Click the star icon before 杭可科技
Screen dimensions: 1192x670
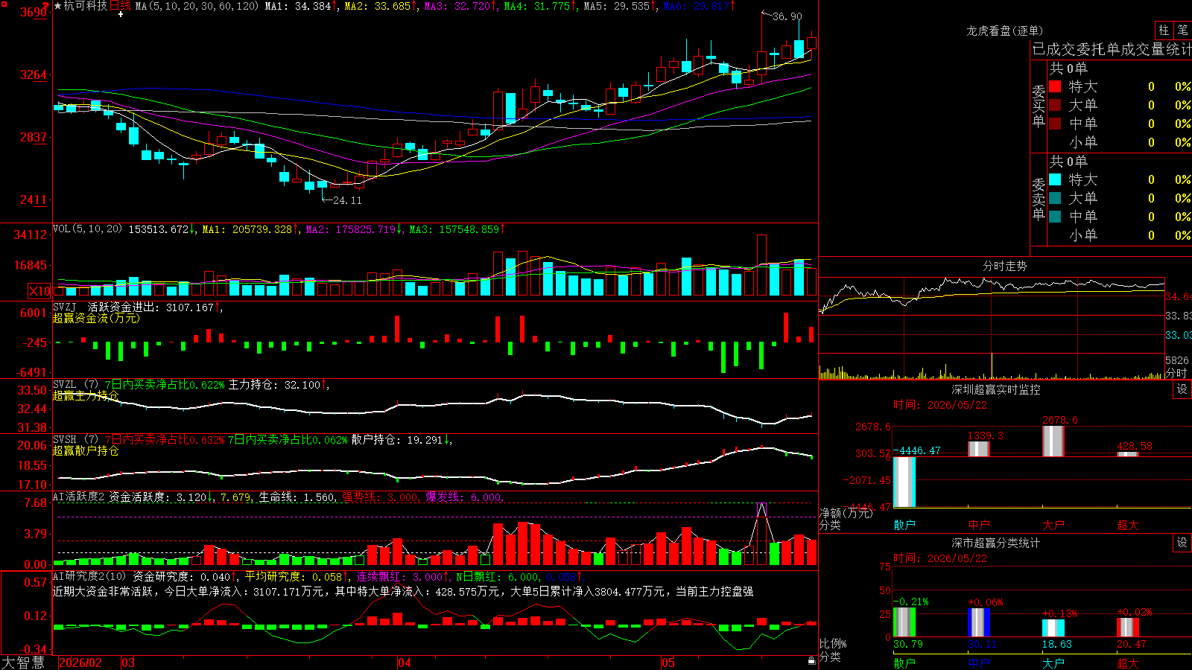(x=57, y=6)
